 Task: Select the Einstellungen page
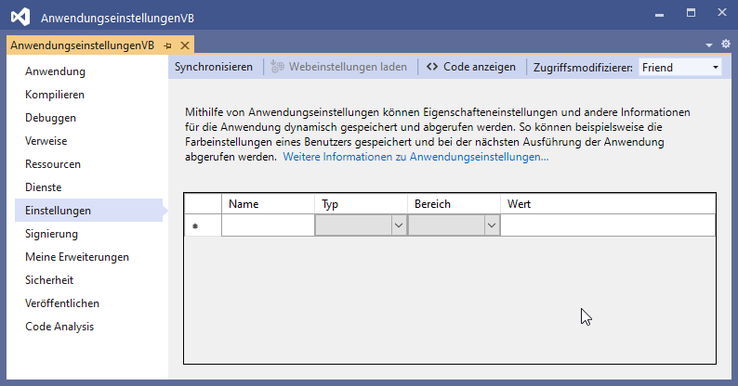[x=88, y=211]
